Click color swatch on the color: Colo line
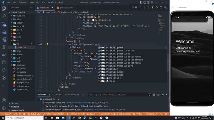The width and height of the screenshot is (214, 120). tap(91, 59)
